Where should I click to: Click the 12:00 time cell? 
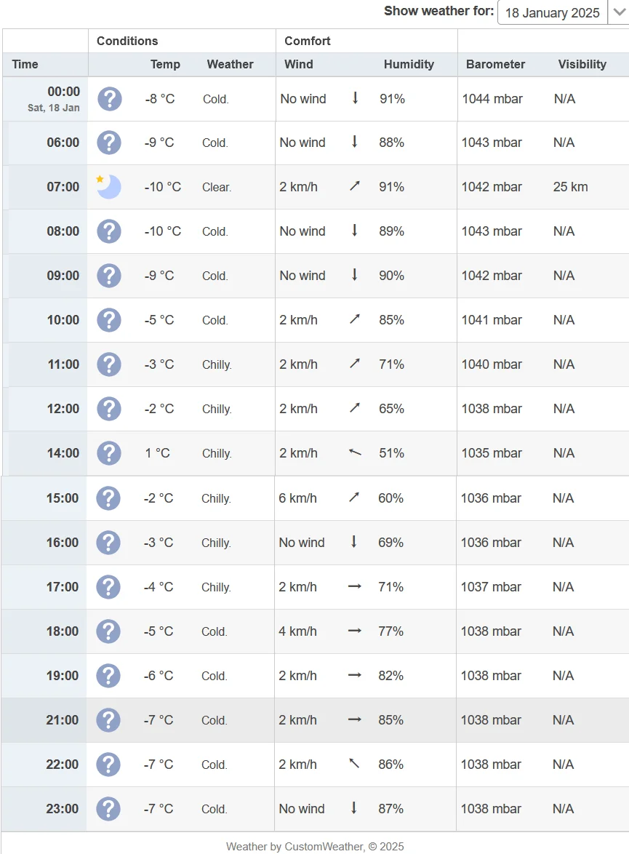click(x=63, y=409)
